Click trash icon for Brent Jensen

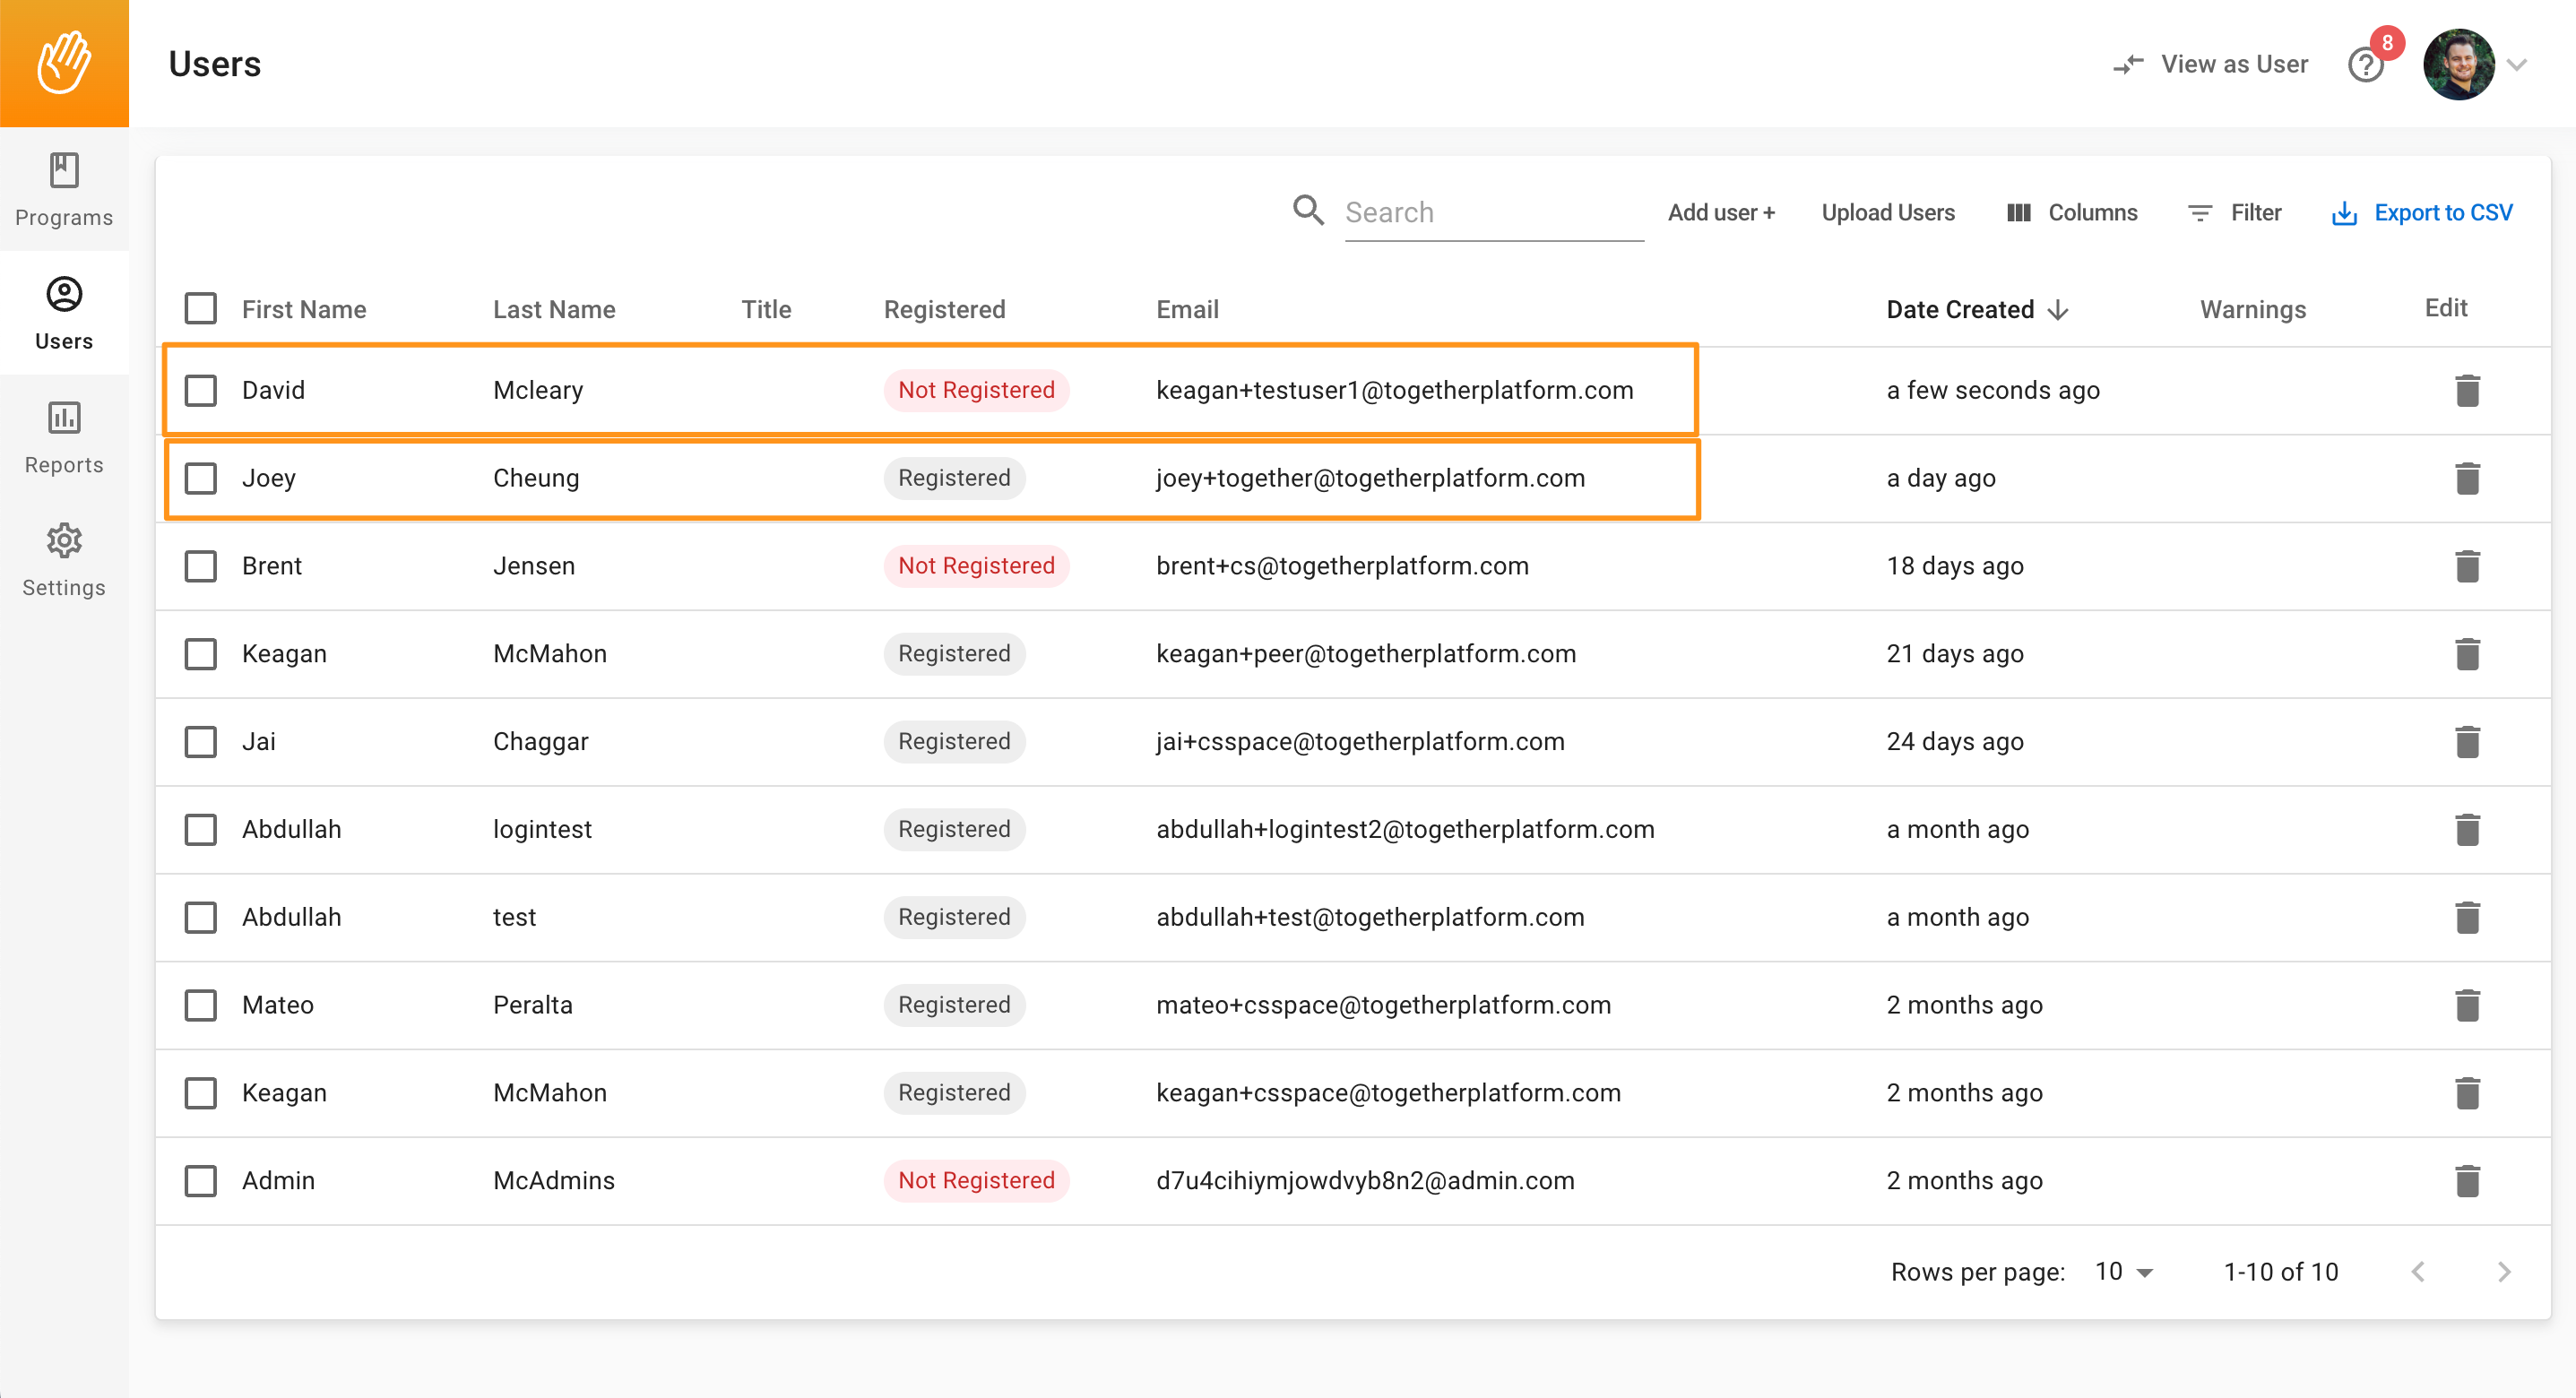tap(2467, 566)
